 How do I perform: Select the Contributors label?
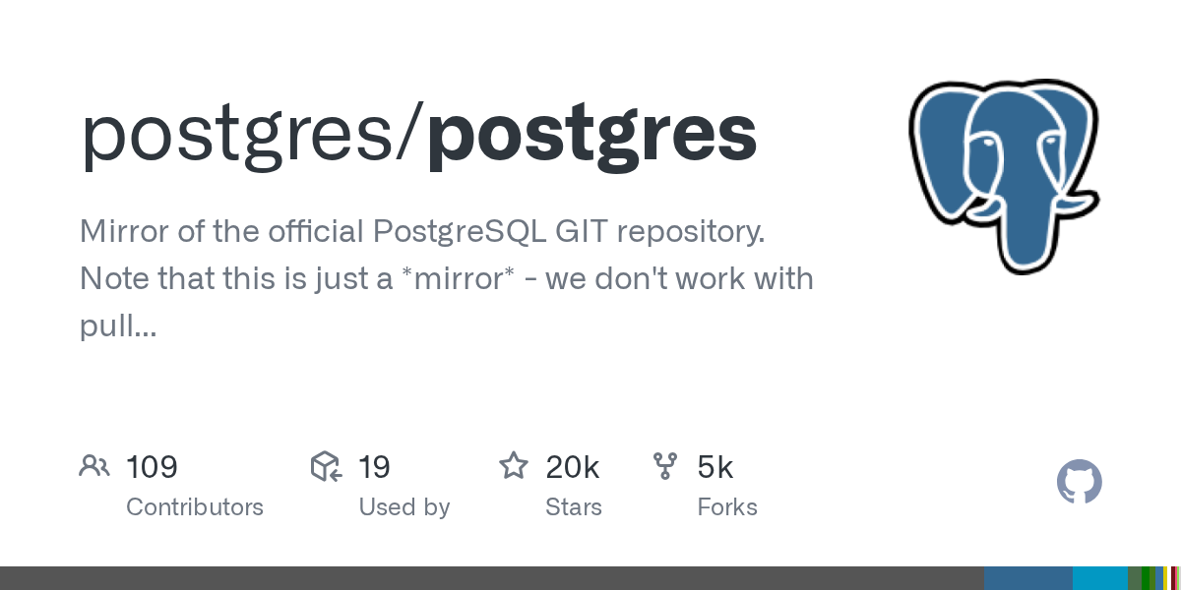tap(195, 507)
